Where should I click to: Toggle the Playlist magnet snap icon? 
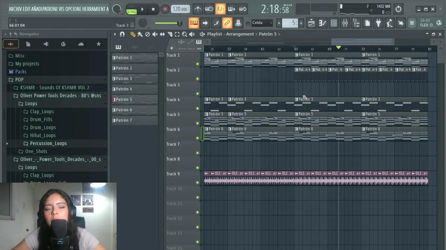[122, 34]
